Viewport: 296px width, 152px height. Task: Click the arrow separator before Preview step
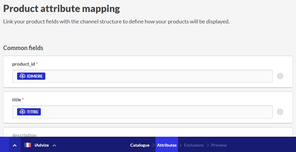point(208,145)
